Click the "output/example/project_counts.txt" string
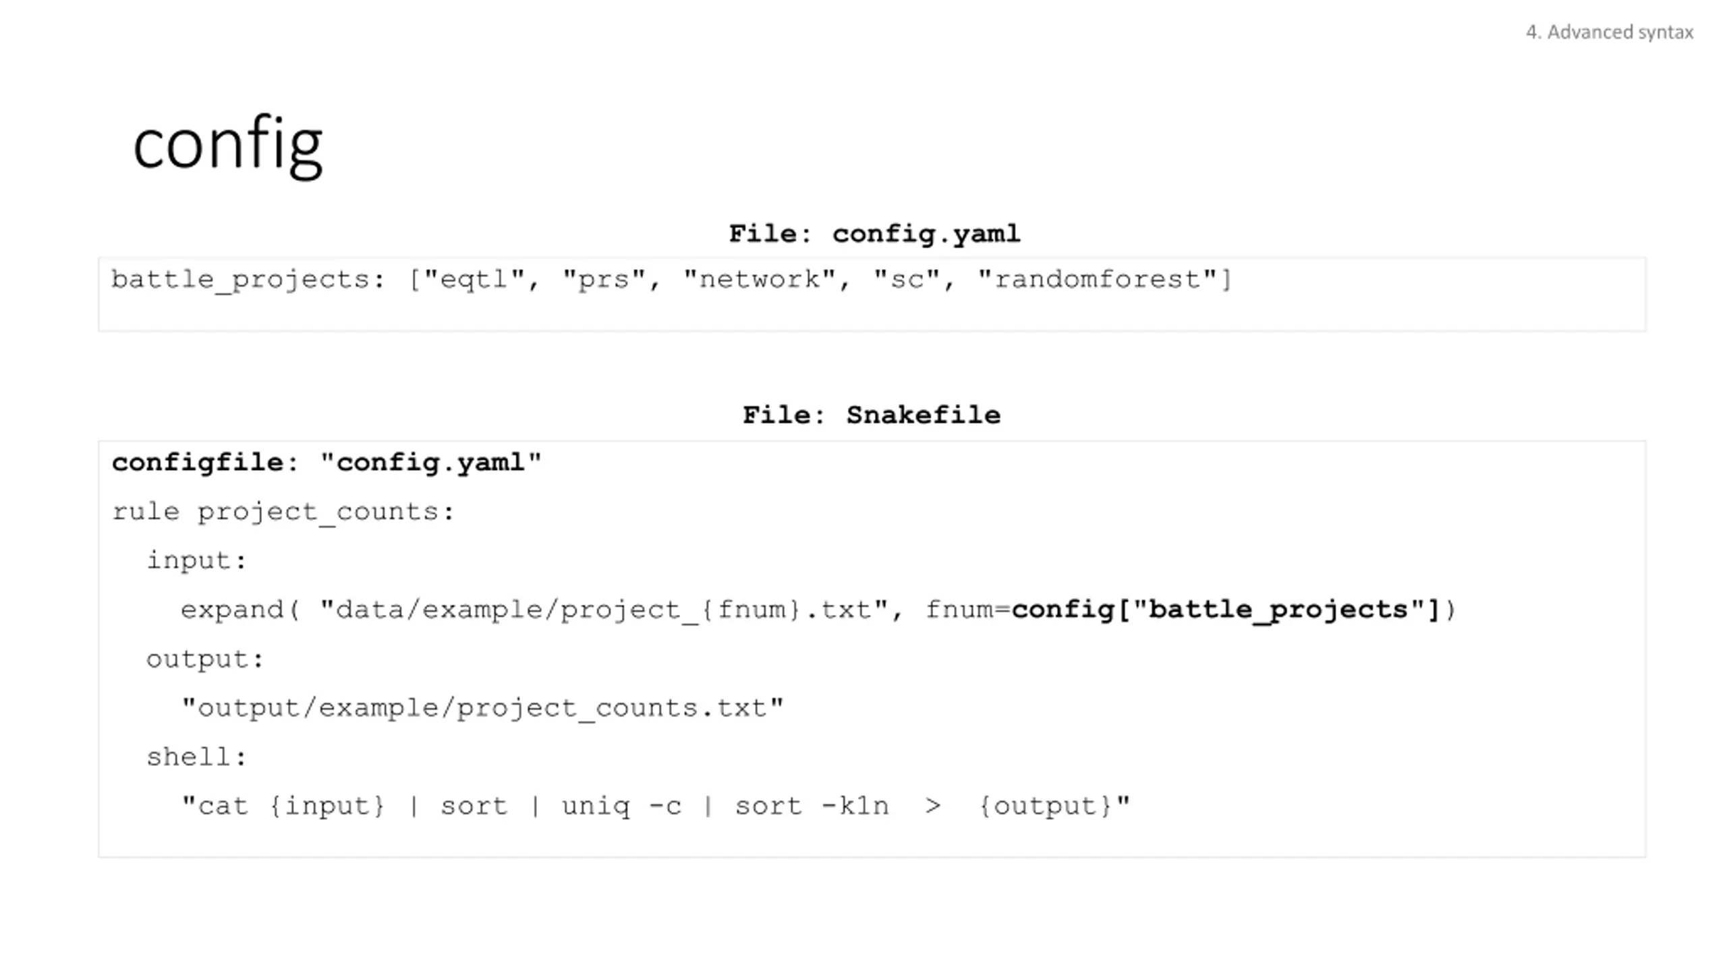Image resolution: width=1727 pixels, height=971 pixels. [482, 708]
